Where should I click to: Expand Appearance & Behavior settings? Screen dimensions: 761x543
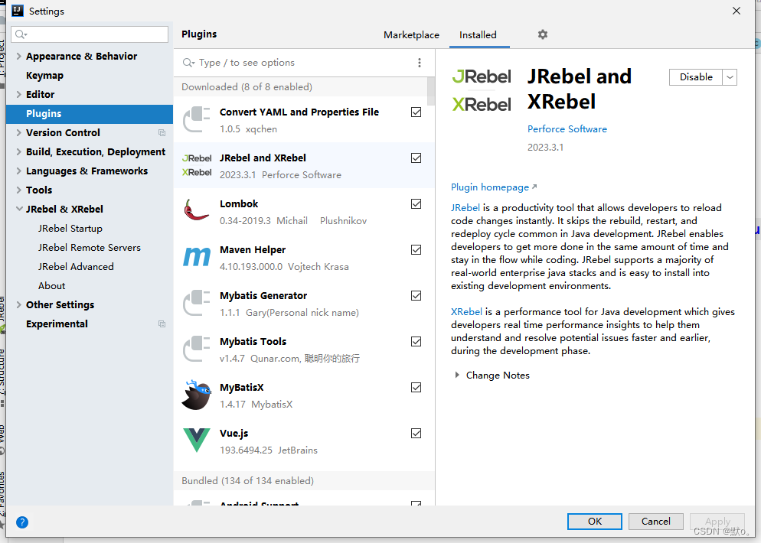18,57
